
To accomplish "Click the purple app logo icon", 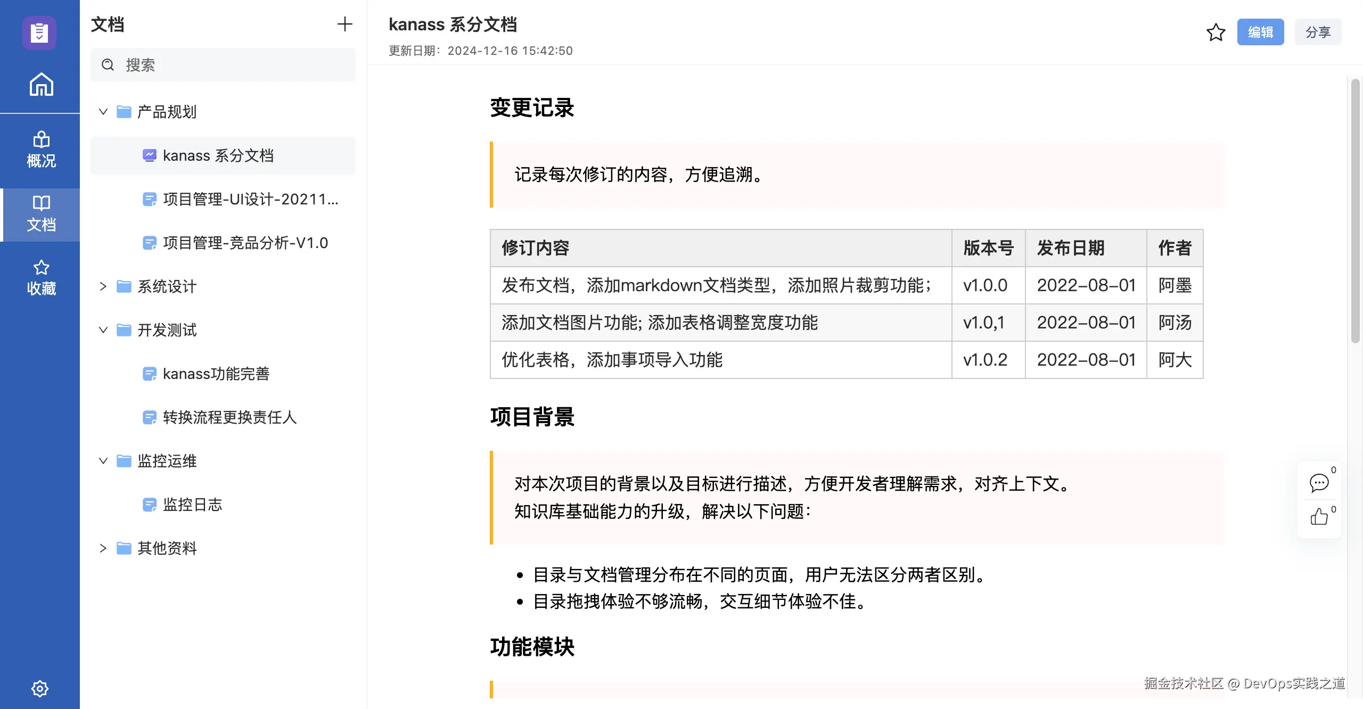I will [x=39, y=32].
